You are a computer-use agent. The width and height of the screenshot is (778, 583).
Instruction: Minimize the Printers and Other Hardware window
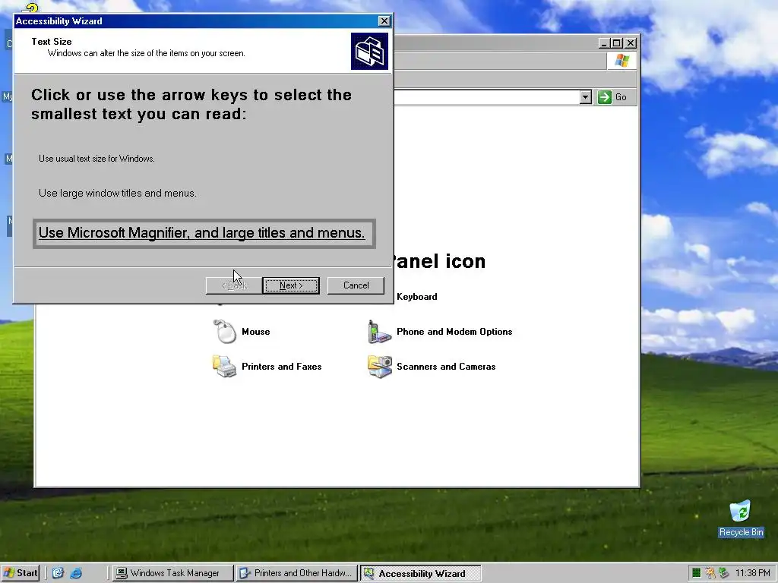coord(604,43)
